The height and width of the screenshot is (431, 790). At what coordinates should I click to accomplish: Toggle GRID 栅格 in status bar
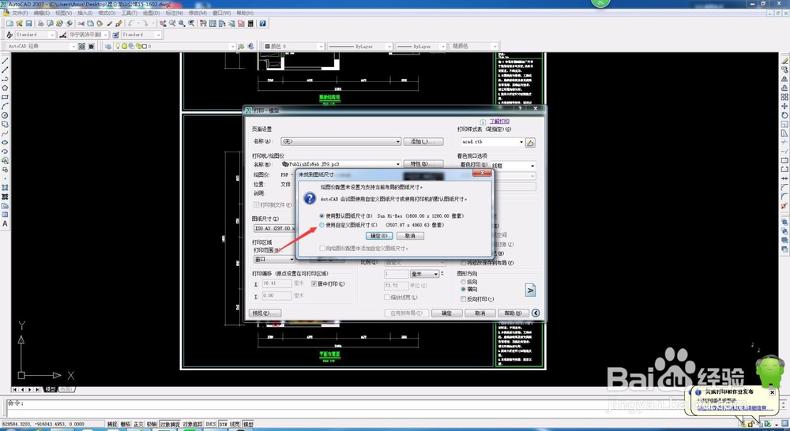coord(125,425)
